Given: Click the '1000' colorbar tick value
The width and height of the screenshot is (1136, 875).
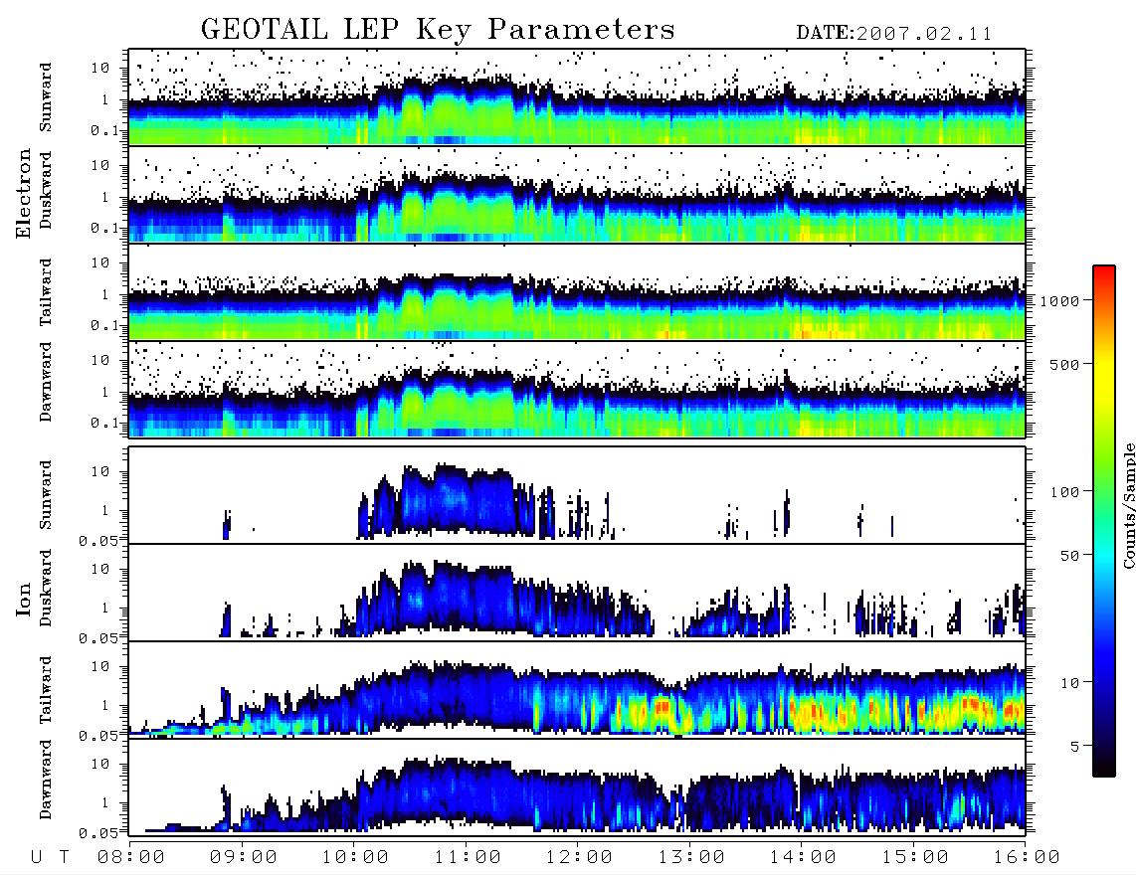Looking at the screenshot, I should (1059, 301).
